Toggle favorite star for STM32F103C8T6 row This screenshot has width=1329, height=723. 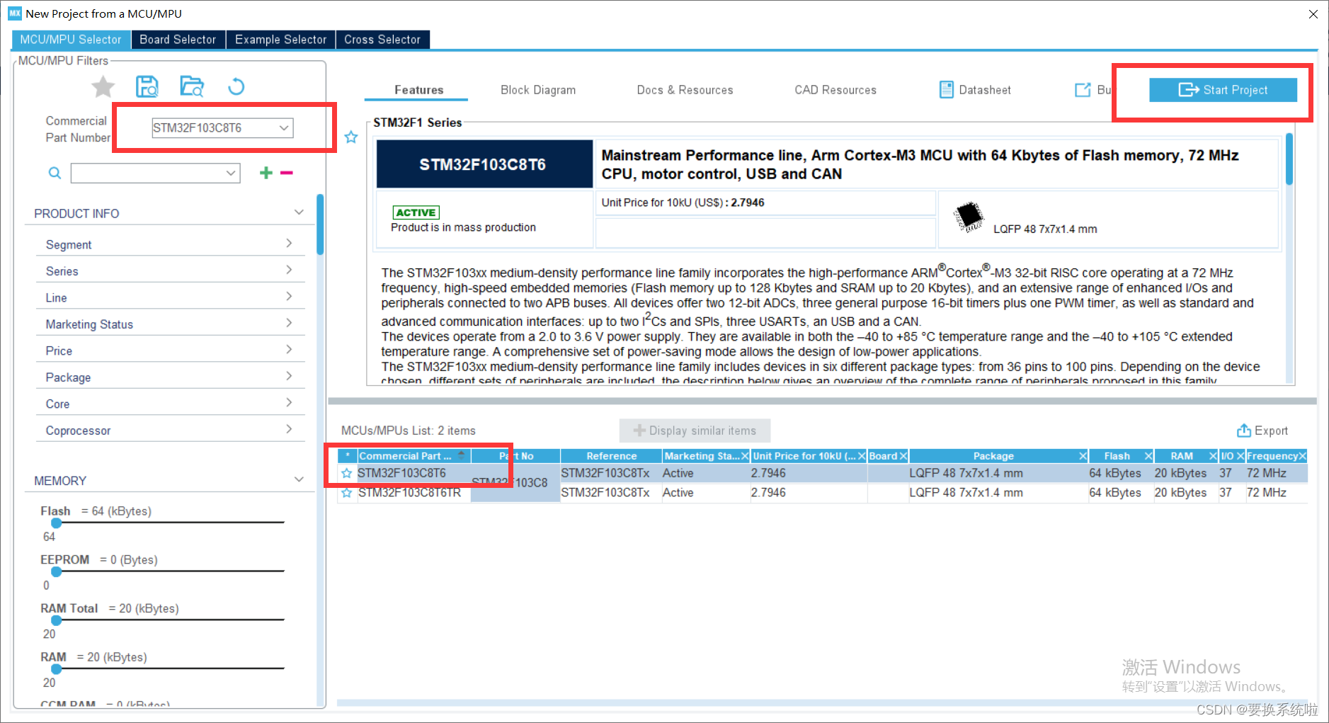(x=346, y=473)
